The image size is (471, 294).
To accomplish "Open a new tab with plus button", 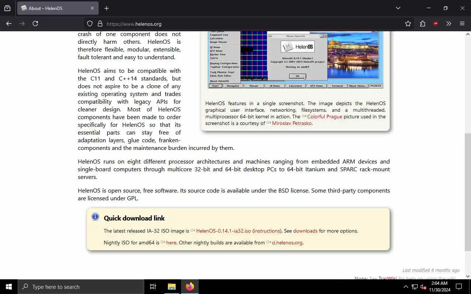I will point(106,8).
